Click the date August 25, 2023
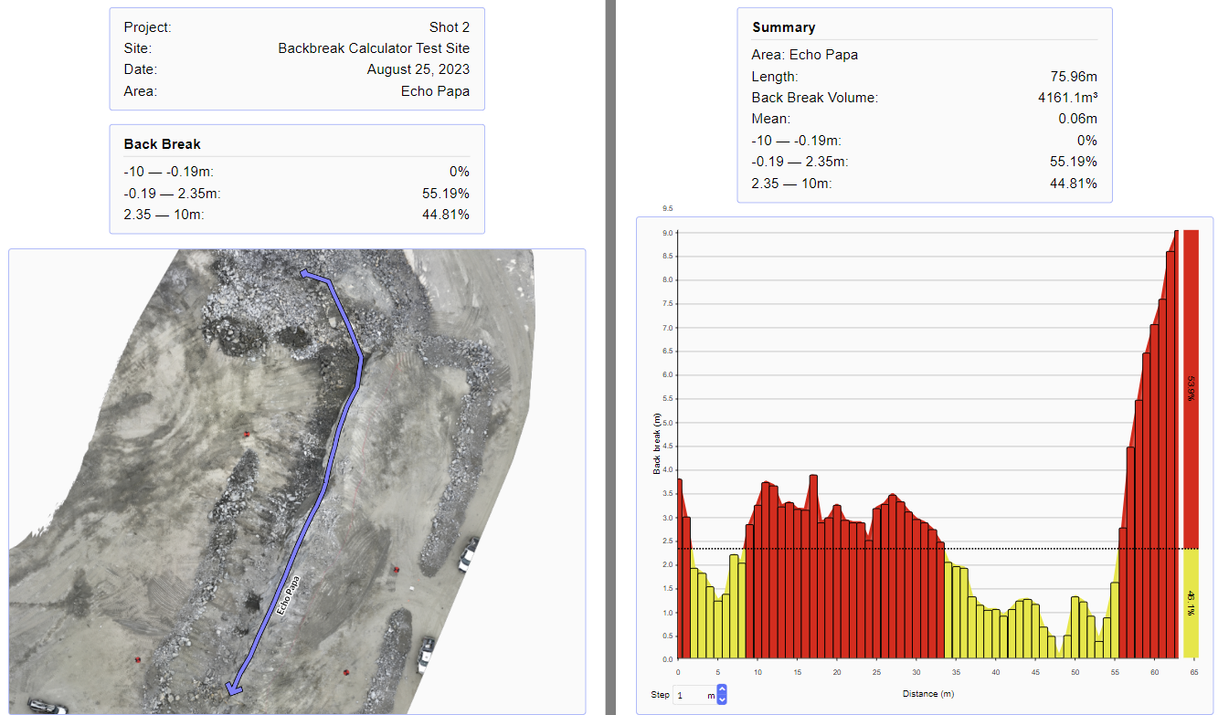This screenshot has width=1218, height=715. click(x=418, y=69)
